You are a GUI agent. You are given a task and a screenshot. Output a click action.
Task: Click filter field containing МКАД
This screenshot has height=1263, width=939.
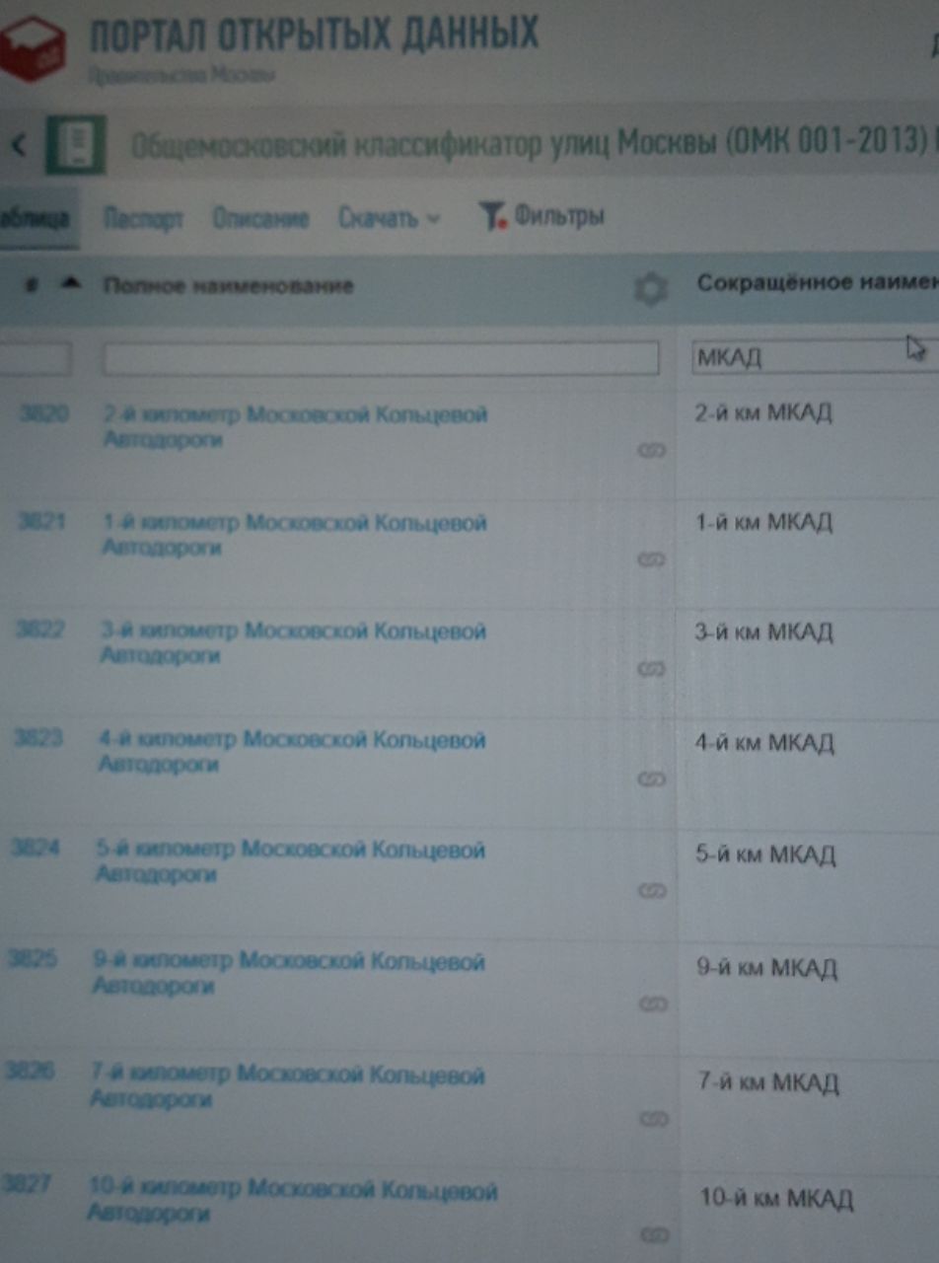coord(815,356)
